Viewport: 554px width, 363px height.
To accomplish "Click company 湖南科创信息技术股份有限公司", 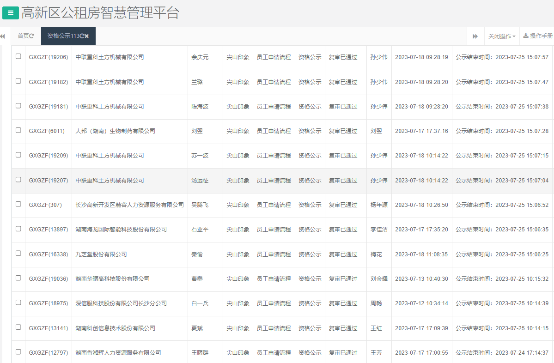I will [116, 328].
